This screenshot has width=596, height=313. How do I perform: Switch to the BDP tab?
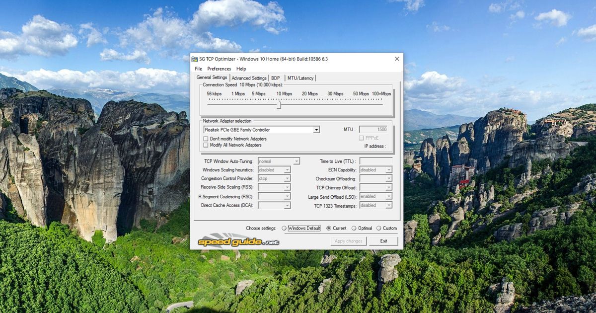click(x=275, y=78)
